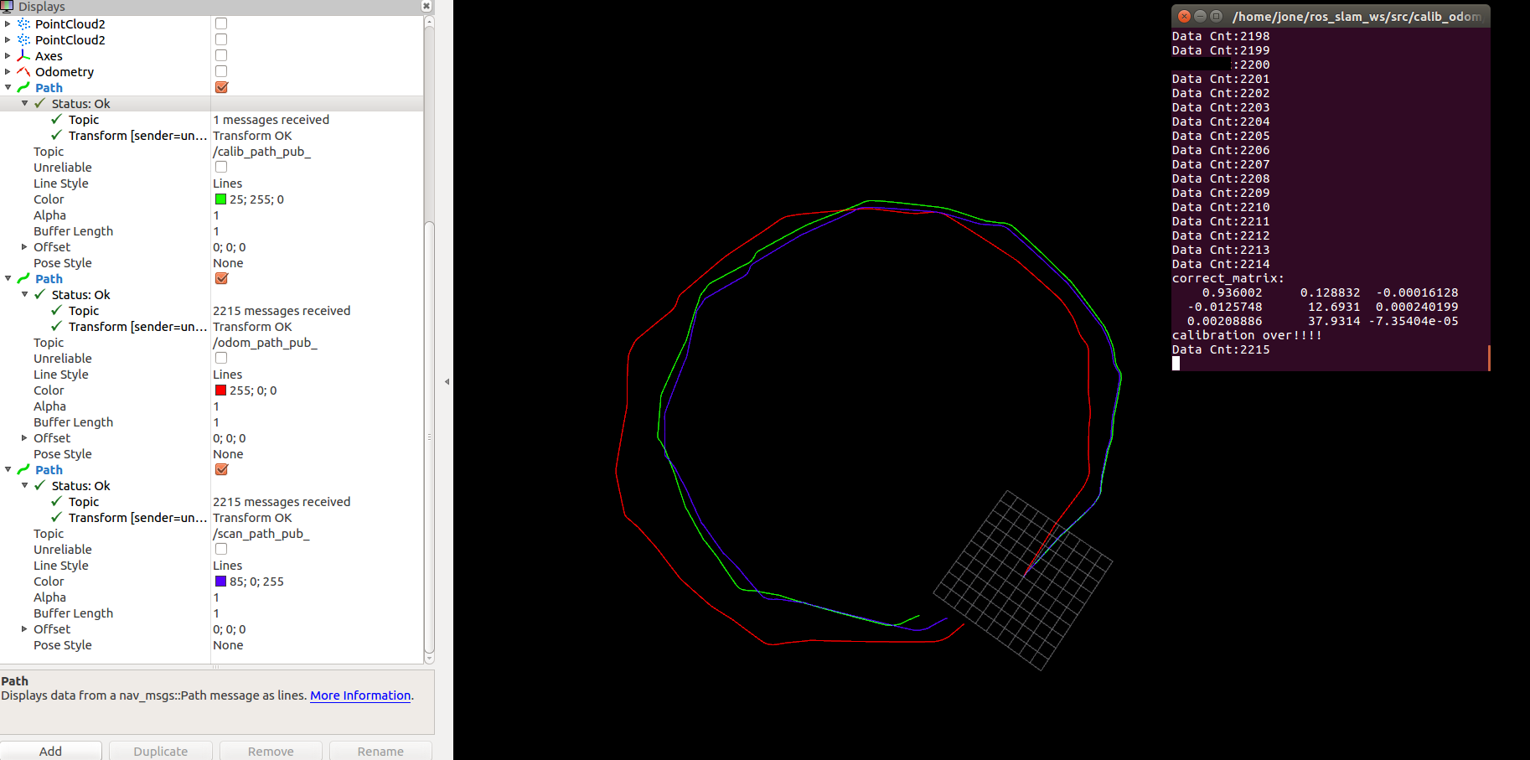
Task: Open Pose Style dropdown for scan_path Path
Action: 317,645
